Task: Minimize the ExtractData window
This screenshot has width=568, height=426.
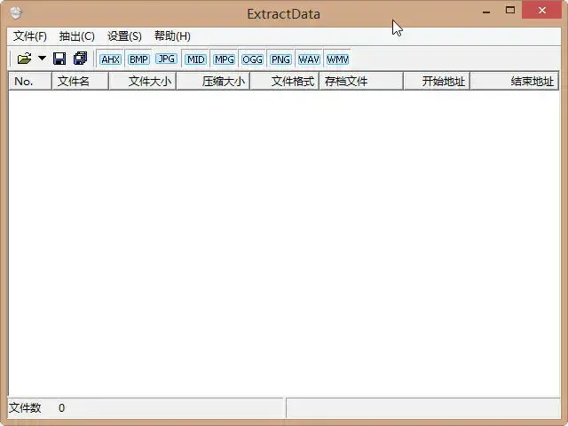Action: (x=486, y=12)
